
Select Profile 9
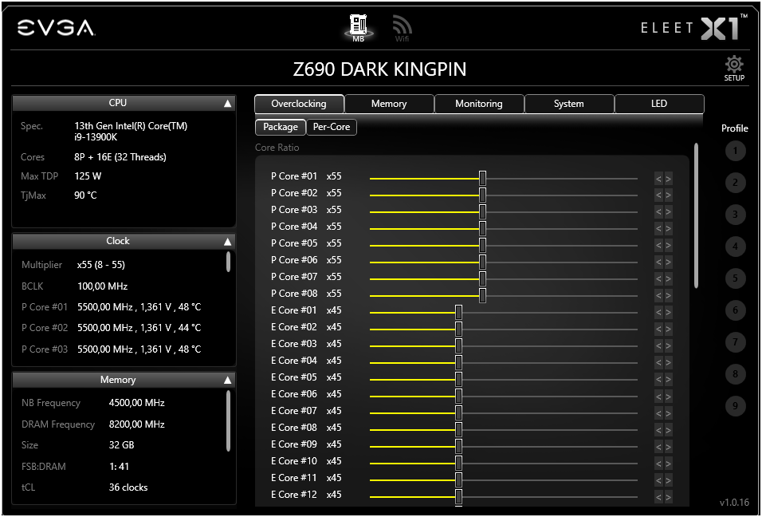735,405
